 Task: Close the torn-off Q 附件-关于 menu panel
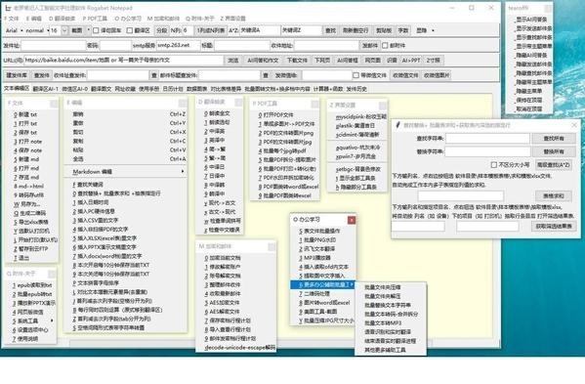(52, 274)
